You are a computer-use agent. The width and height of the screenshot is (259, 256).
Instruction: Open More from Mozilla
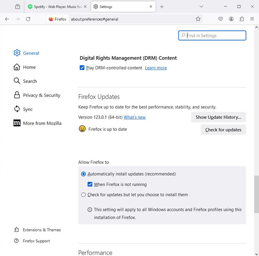tap(37, 123)
